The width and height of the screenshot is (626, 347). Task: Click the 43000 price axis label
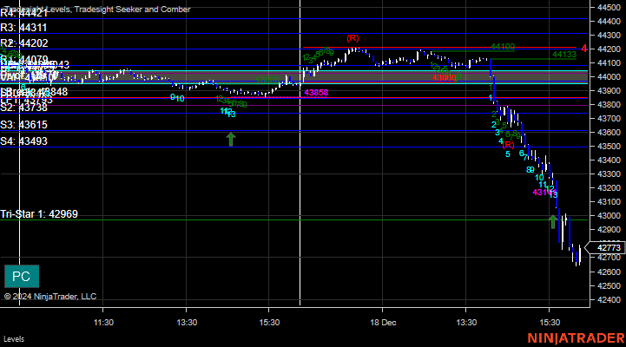[609, 216]
